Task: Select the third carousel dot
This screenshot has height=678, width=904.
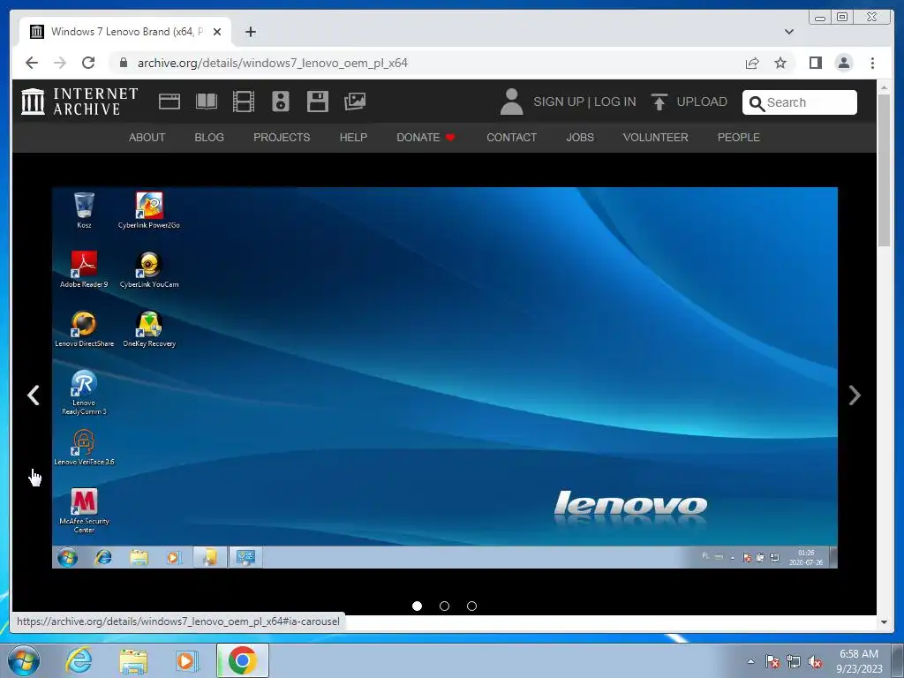Action: click(471, 606)
